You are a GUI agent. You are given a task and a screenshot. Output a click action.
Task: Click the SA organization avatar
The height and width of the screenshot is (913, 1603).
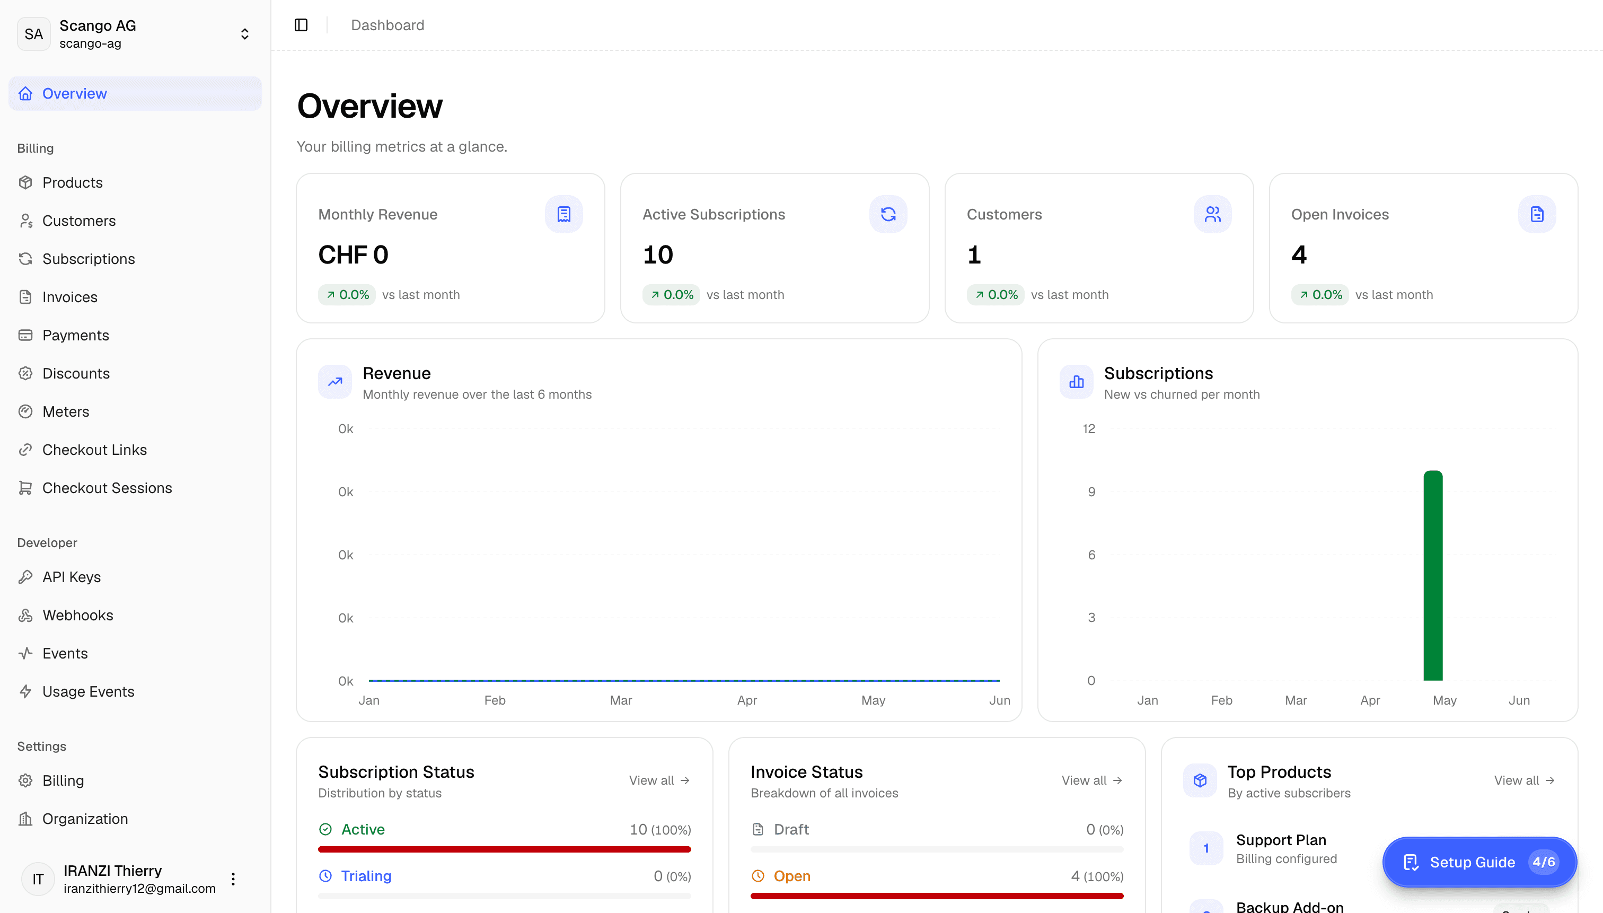point(34,34)
